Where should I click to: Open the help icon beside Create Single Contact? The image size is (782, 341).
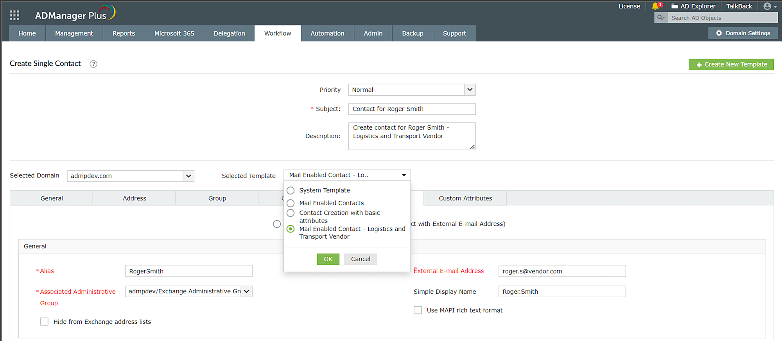93,64
